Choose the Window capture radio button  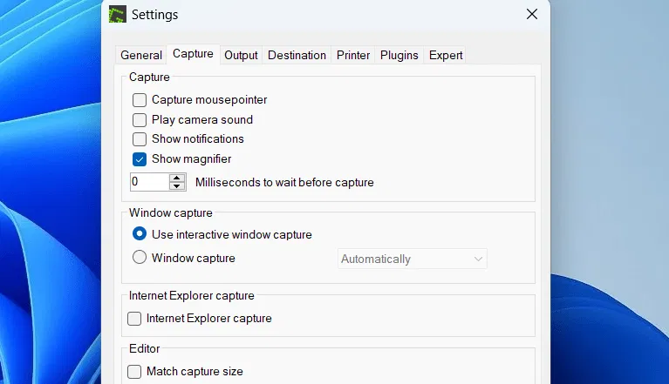(x=140, y=257)
